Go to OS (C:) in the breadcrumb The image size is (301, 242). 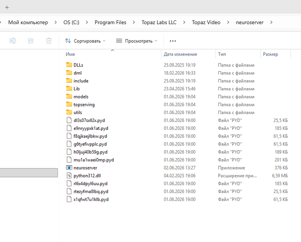71,22
